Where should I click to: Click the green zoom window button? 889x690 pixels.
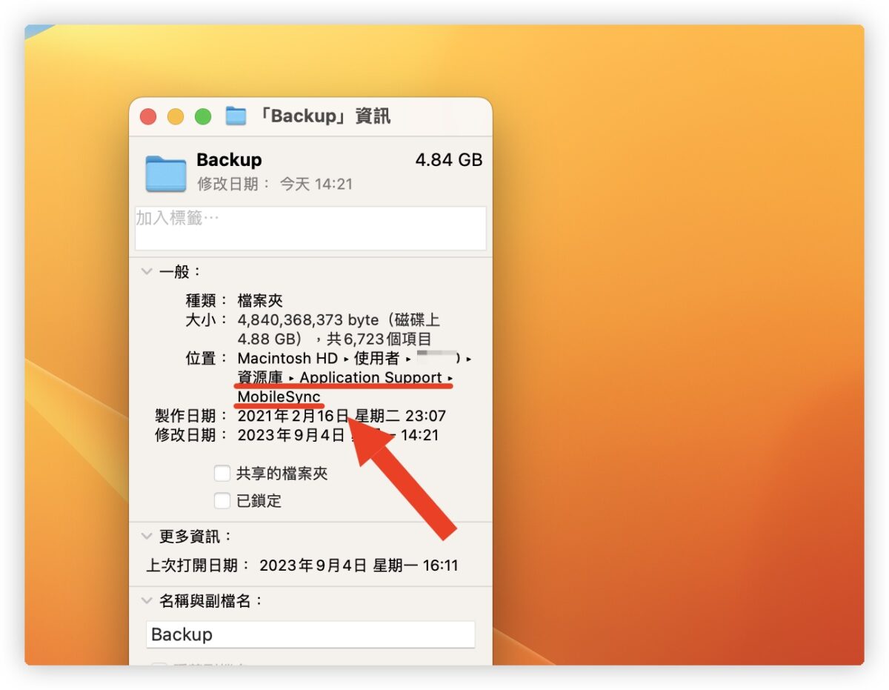tap(203, 116)
